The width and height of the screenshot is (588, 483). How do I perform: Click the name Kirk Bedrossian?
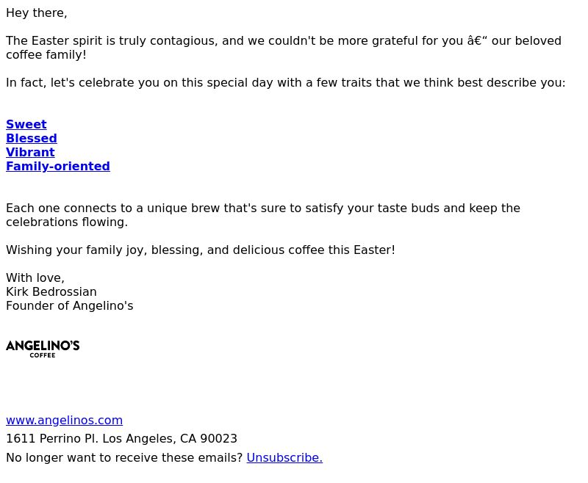pyautogui.click(x=51, y=291)
